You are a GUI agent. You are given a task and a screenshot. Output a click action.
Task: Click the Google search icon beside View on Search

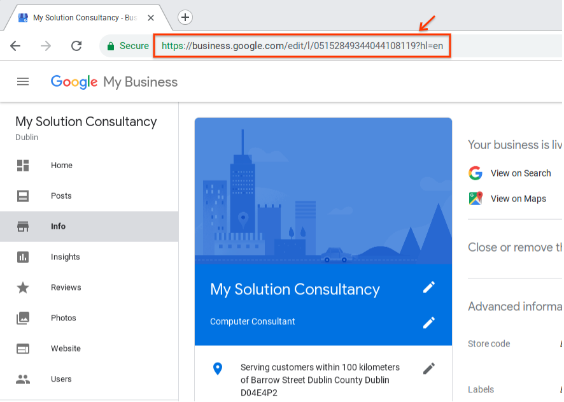(475, 173)
